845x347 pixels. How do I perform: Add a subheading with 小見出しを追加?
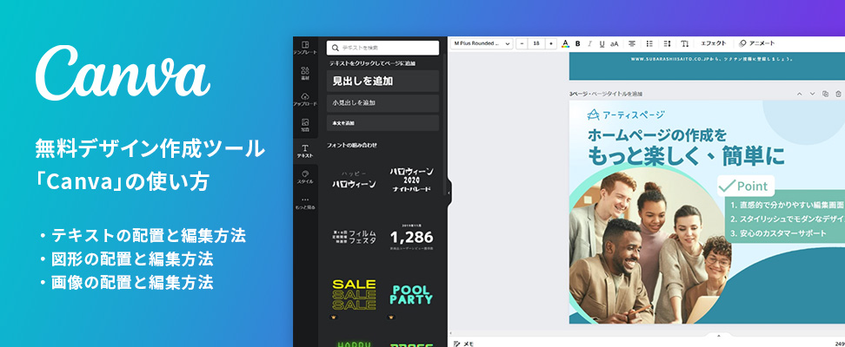(x=383, y=102)
